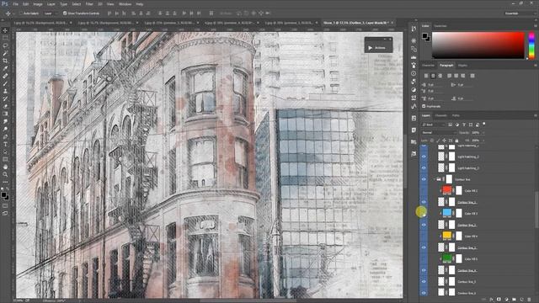Open the File menu

15,4
